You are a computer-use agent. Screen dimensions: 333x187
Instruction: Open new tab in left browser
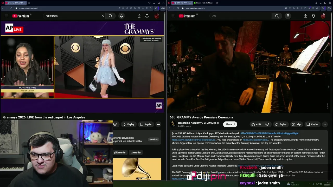tap(29, 3)
